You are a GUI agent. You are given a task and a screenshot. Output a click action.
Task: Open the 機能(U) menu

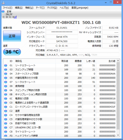click(29, 8)
